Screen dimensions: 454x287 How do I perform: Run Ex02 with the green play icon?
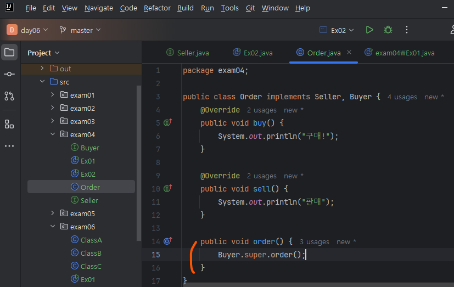(369, 30)
